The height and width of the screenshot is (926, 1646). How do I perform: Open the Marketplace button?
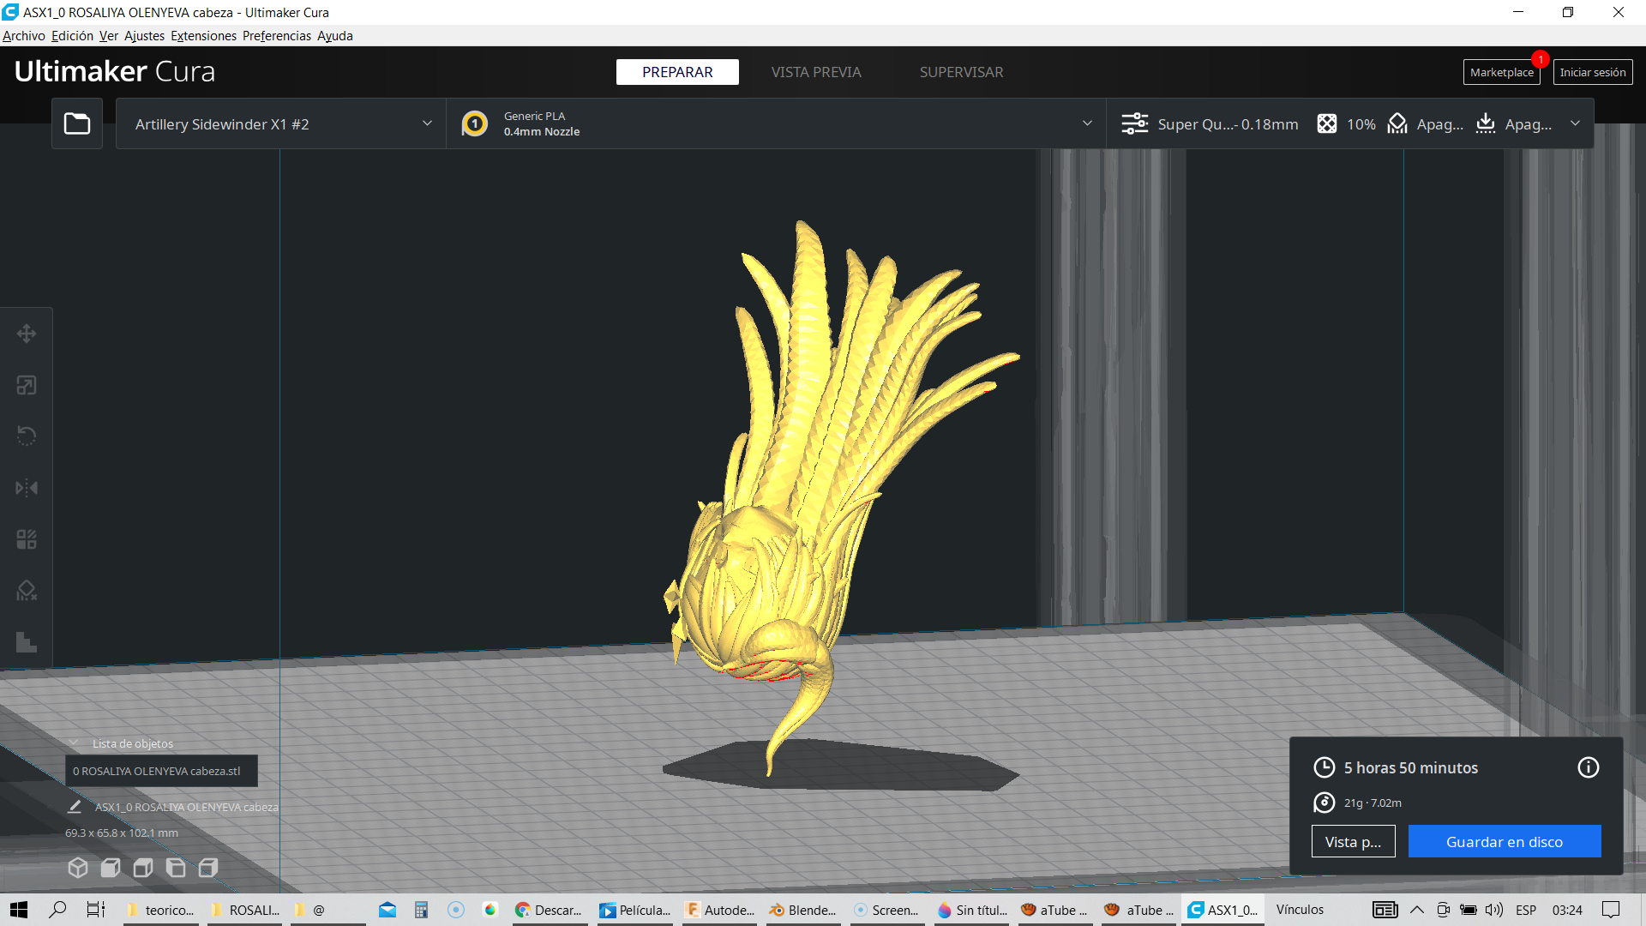(x=1501, y=72)
